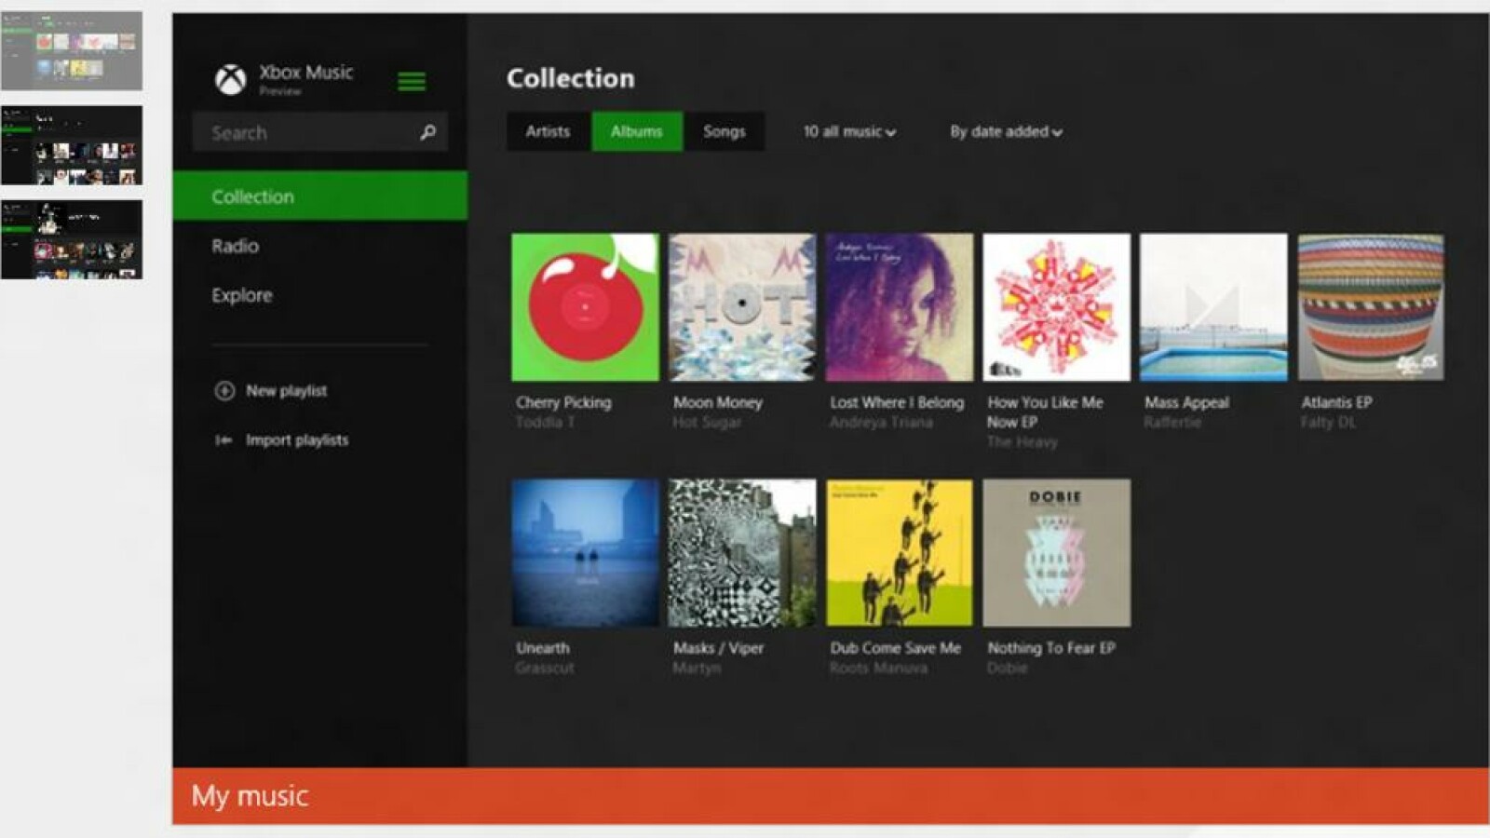Go to Explore in the sidebar
1490x838 pixels.
[x=241, y=295]
